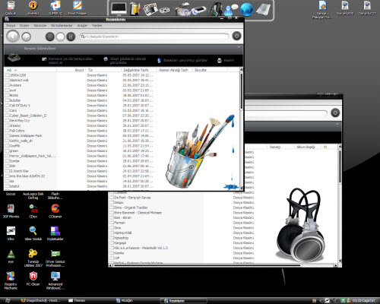Viewport: 380px width, 304px height.
Task: Select the 'Ferman' folder in the music window
Action: 118,223
